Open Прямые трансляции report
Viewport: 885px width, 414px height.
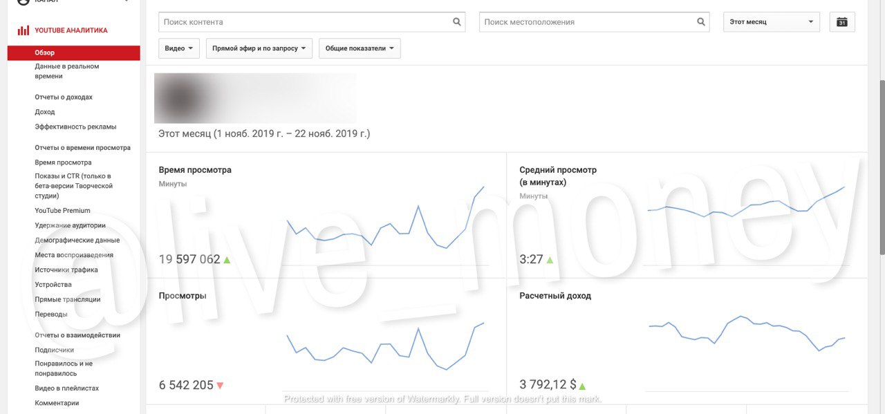(x=68, y=300)
